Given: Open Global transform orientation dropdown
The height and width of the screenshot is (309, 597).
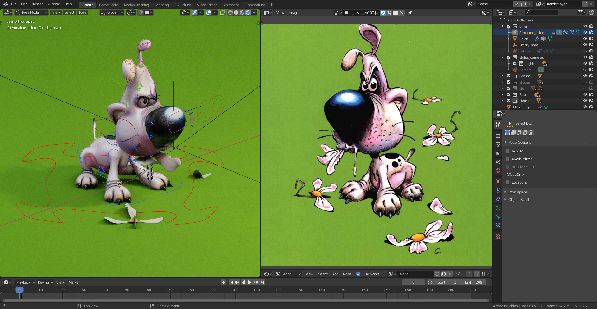Looking at the screenshot, I should click(x=112, y=12).
